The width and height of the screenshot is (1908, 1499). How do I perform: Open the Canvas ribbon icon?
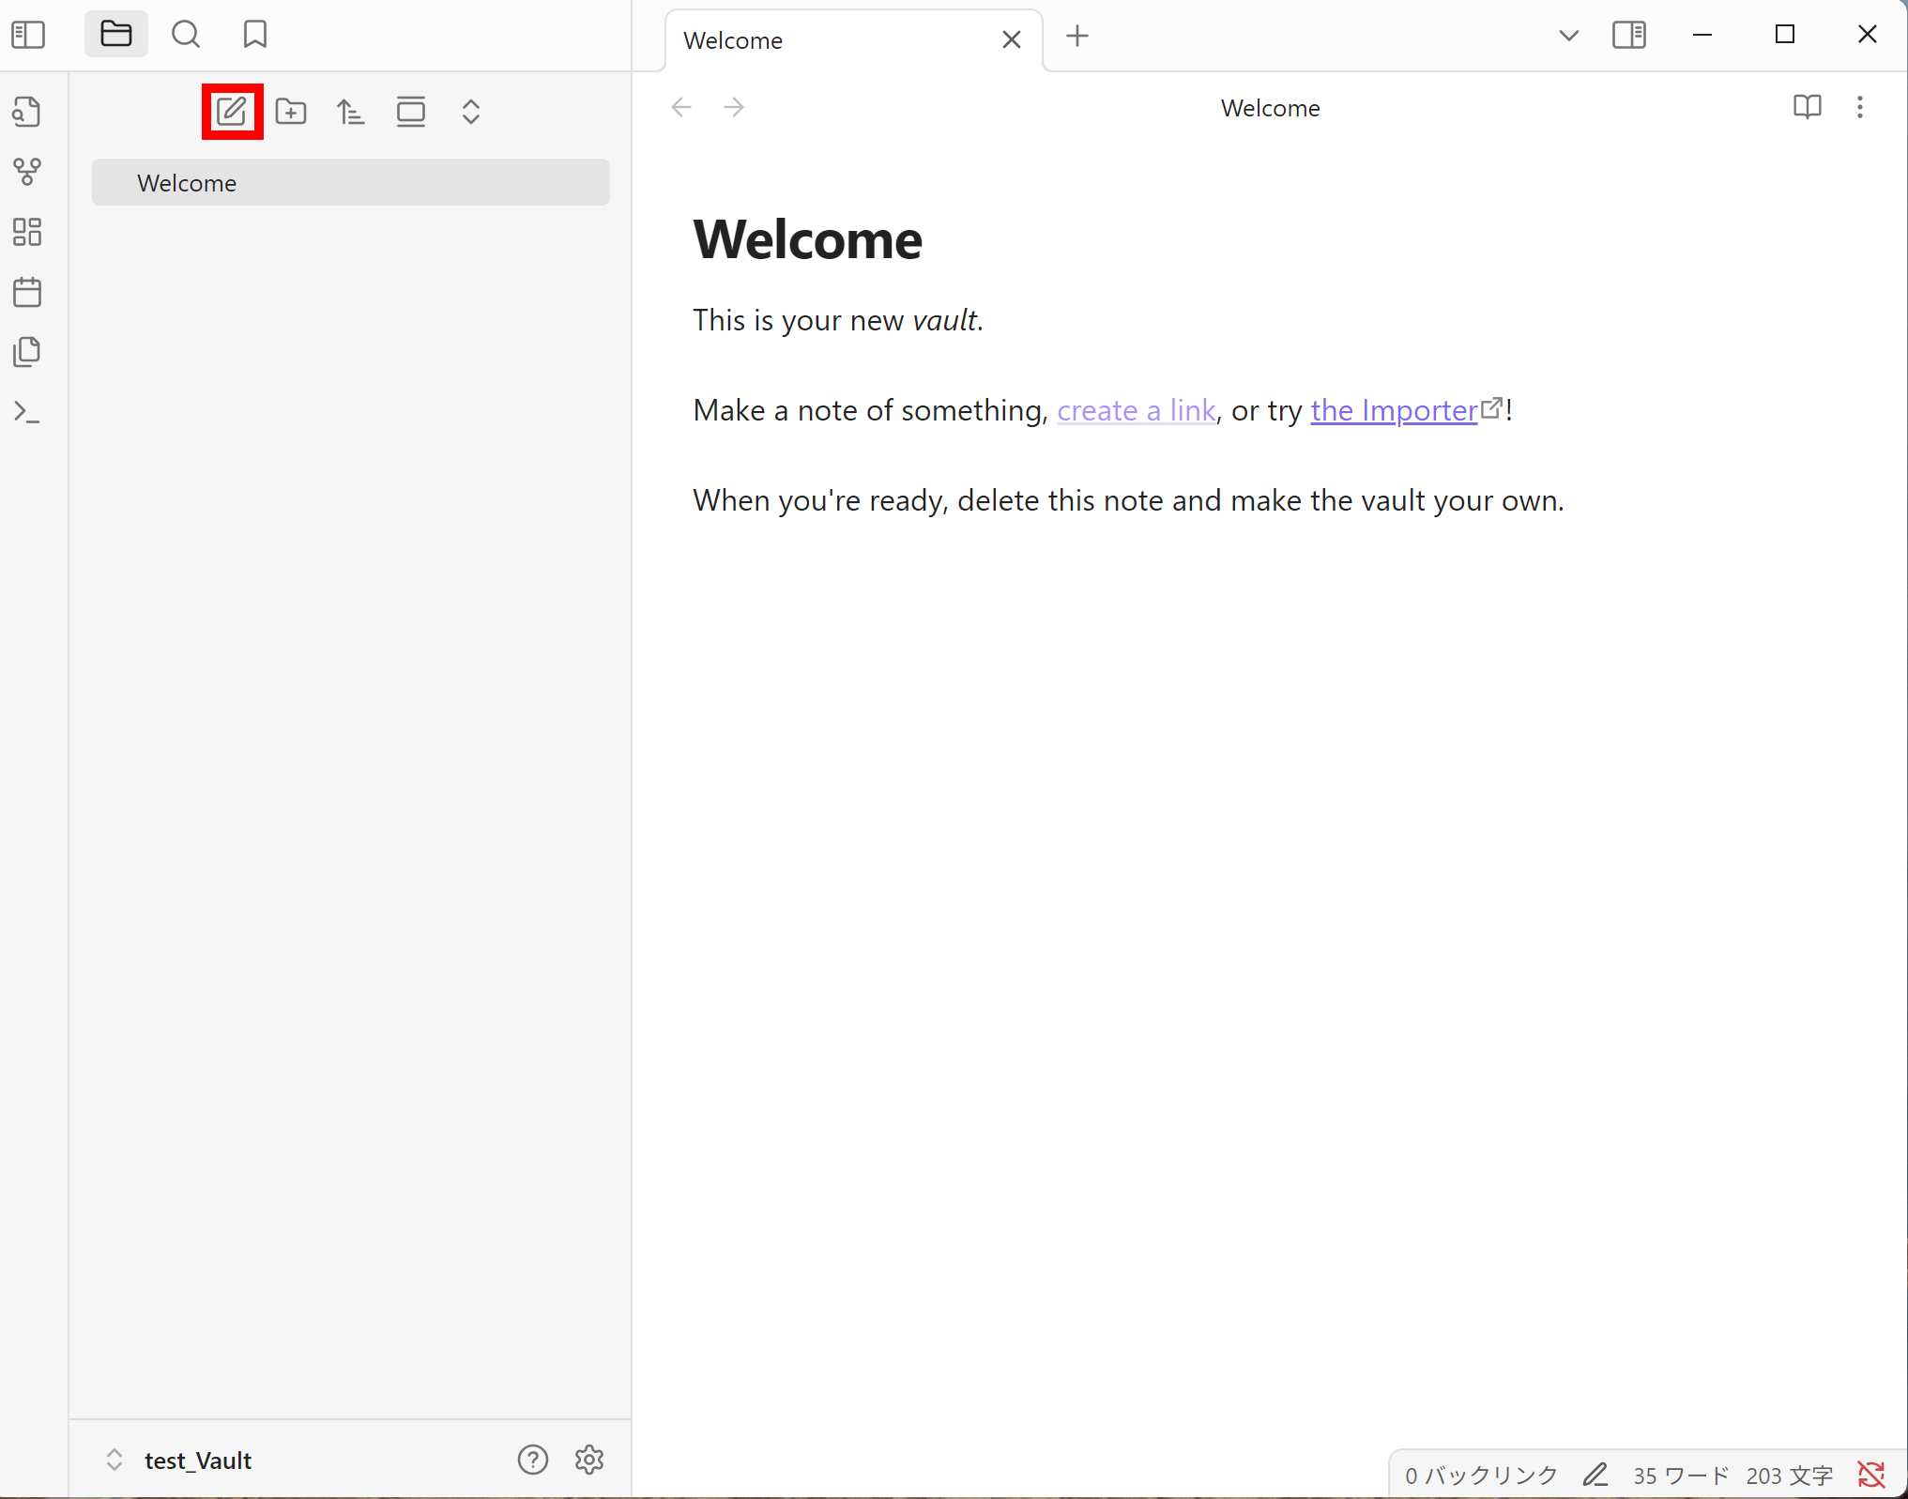click(27, 232)
